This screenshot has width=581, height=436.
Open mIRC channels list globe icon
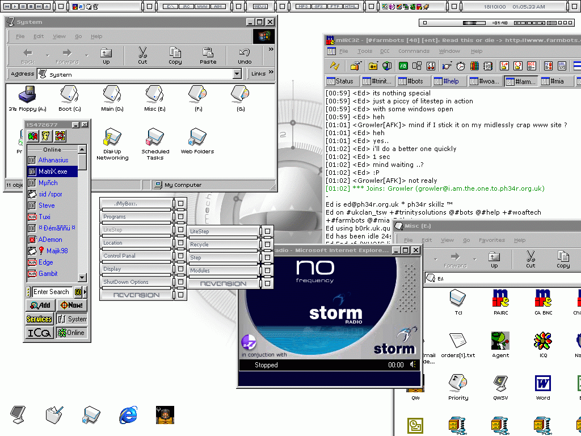tap(386, 66)
